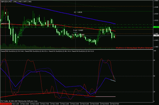The image size is (159, 105).
Task: Click the 20 Feb 01:00 time label
Action: click(x=84, y=104)
